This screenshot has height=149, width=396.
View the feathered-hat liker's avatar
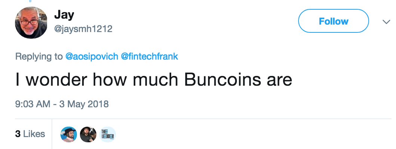tap(69, 134)
